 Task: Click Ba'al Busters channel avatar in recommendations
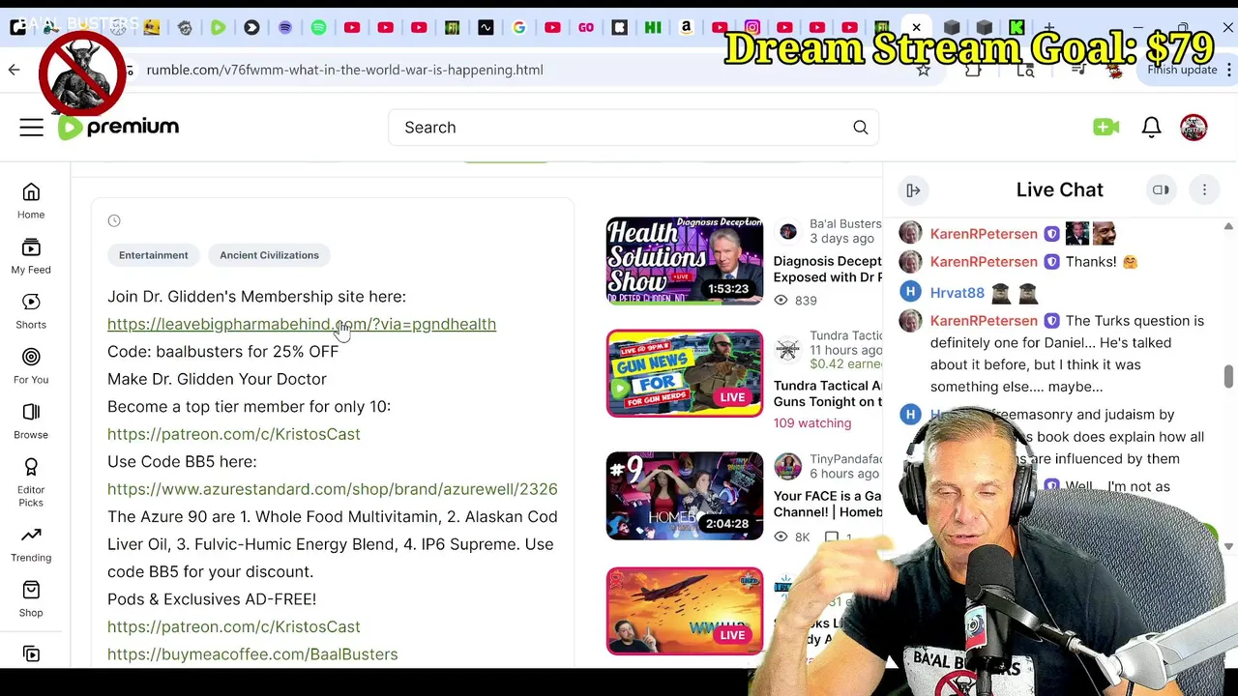[788, 231]
